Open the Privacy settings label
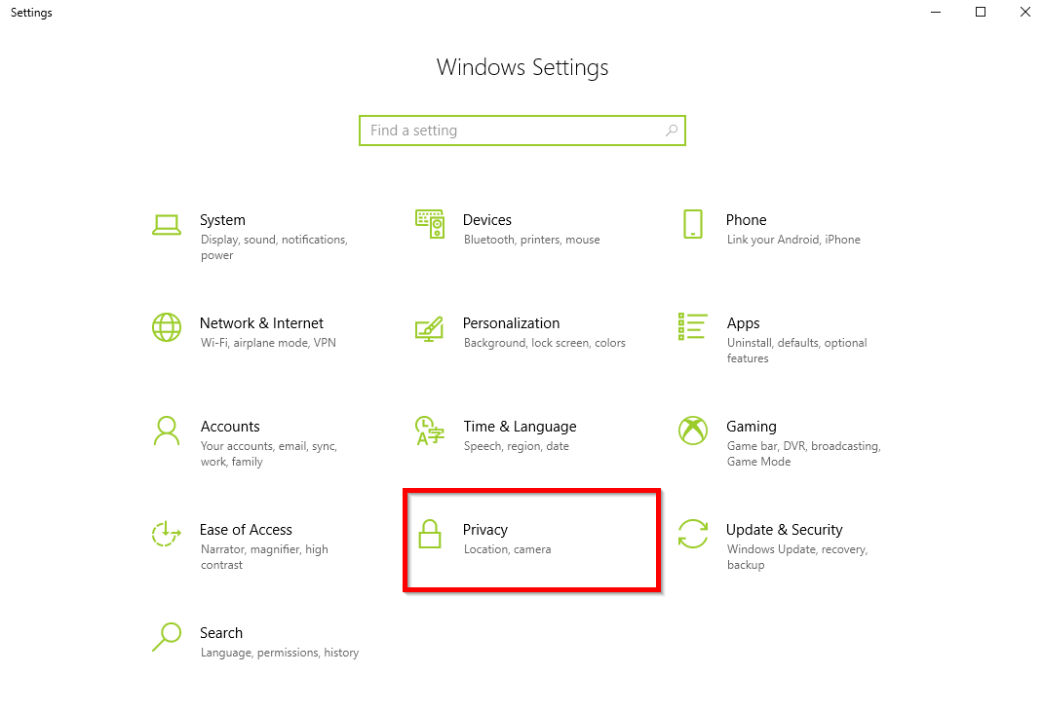 click(x=485, y=530)
